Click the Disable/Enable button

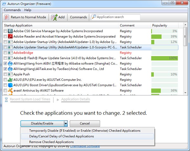tap(42, 124)
